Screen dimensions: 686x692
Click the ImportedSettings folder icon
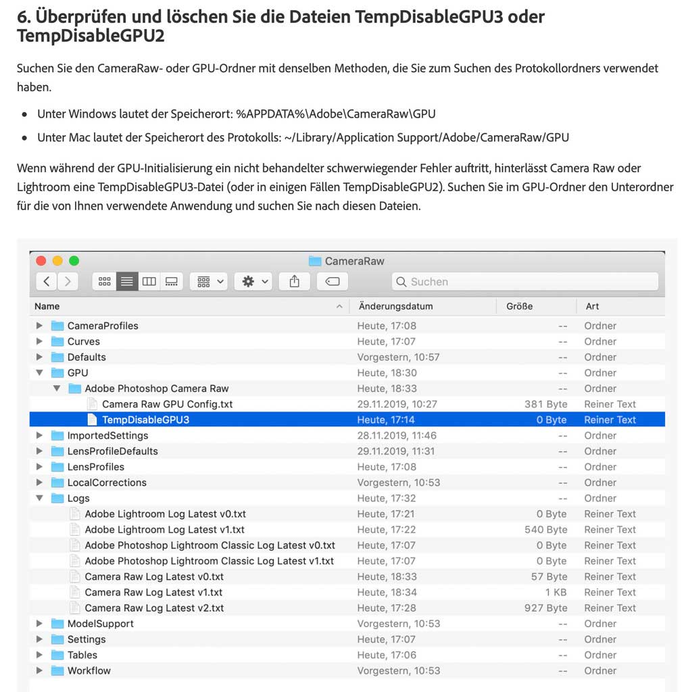click(x=57, y=435)
